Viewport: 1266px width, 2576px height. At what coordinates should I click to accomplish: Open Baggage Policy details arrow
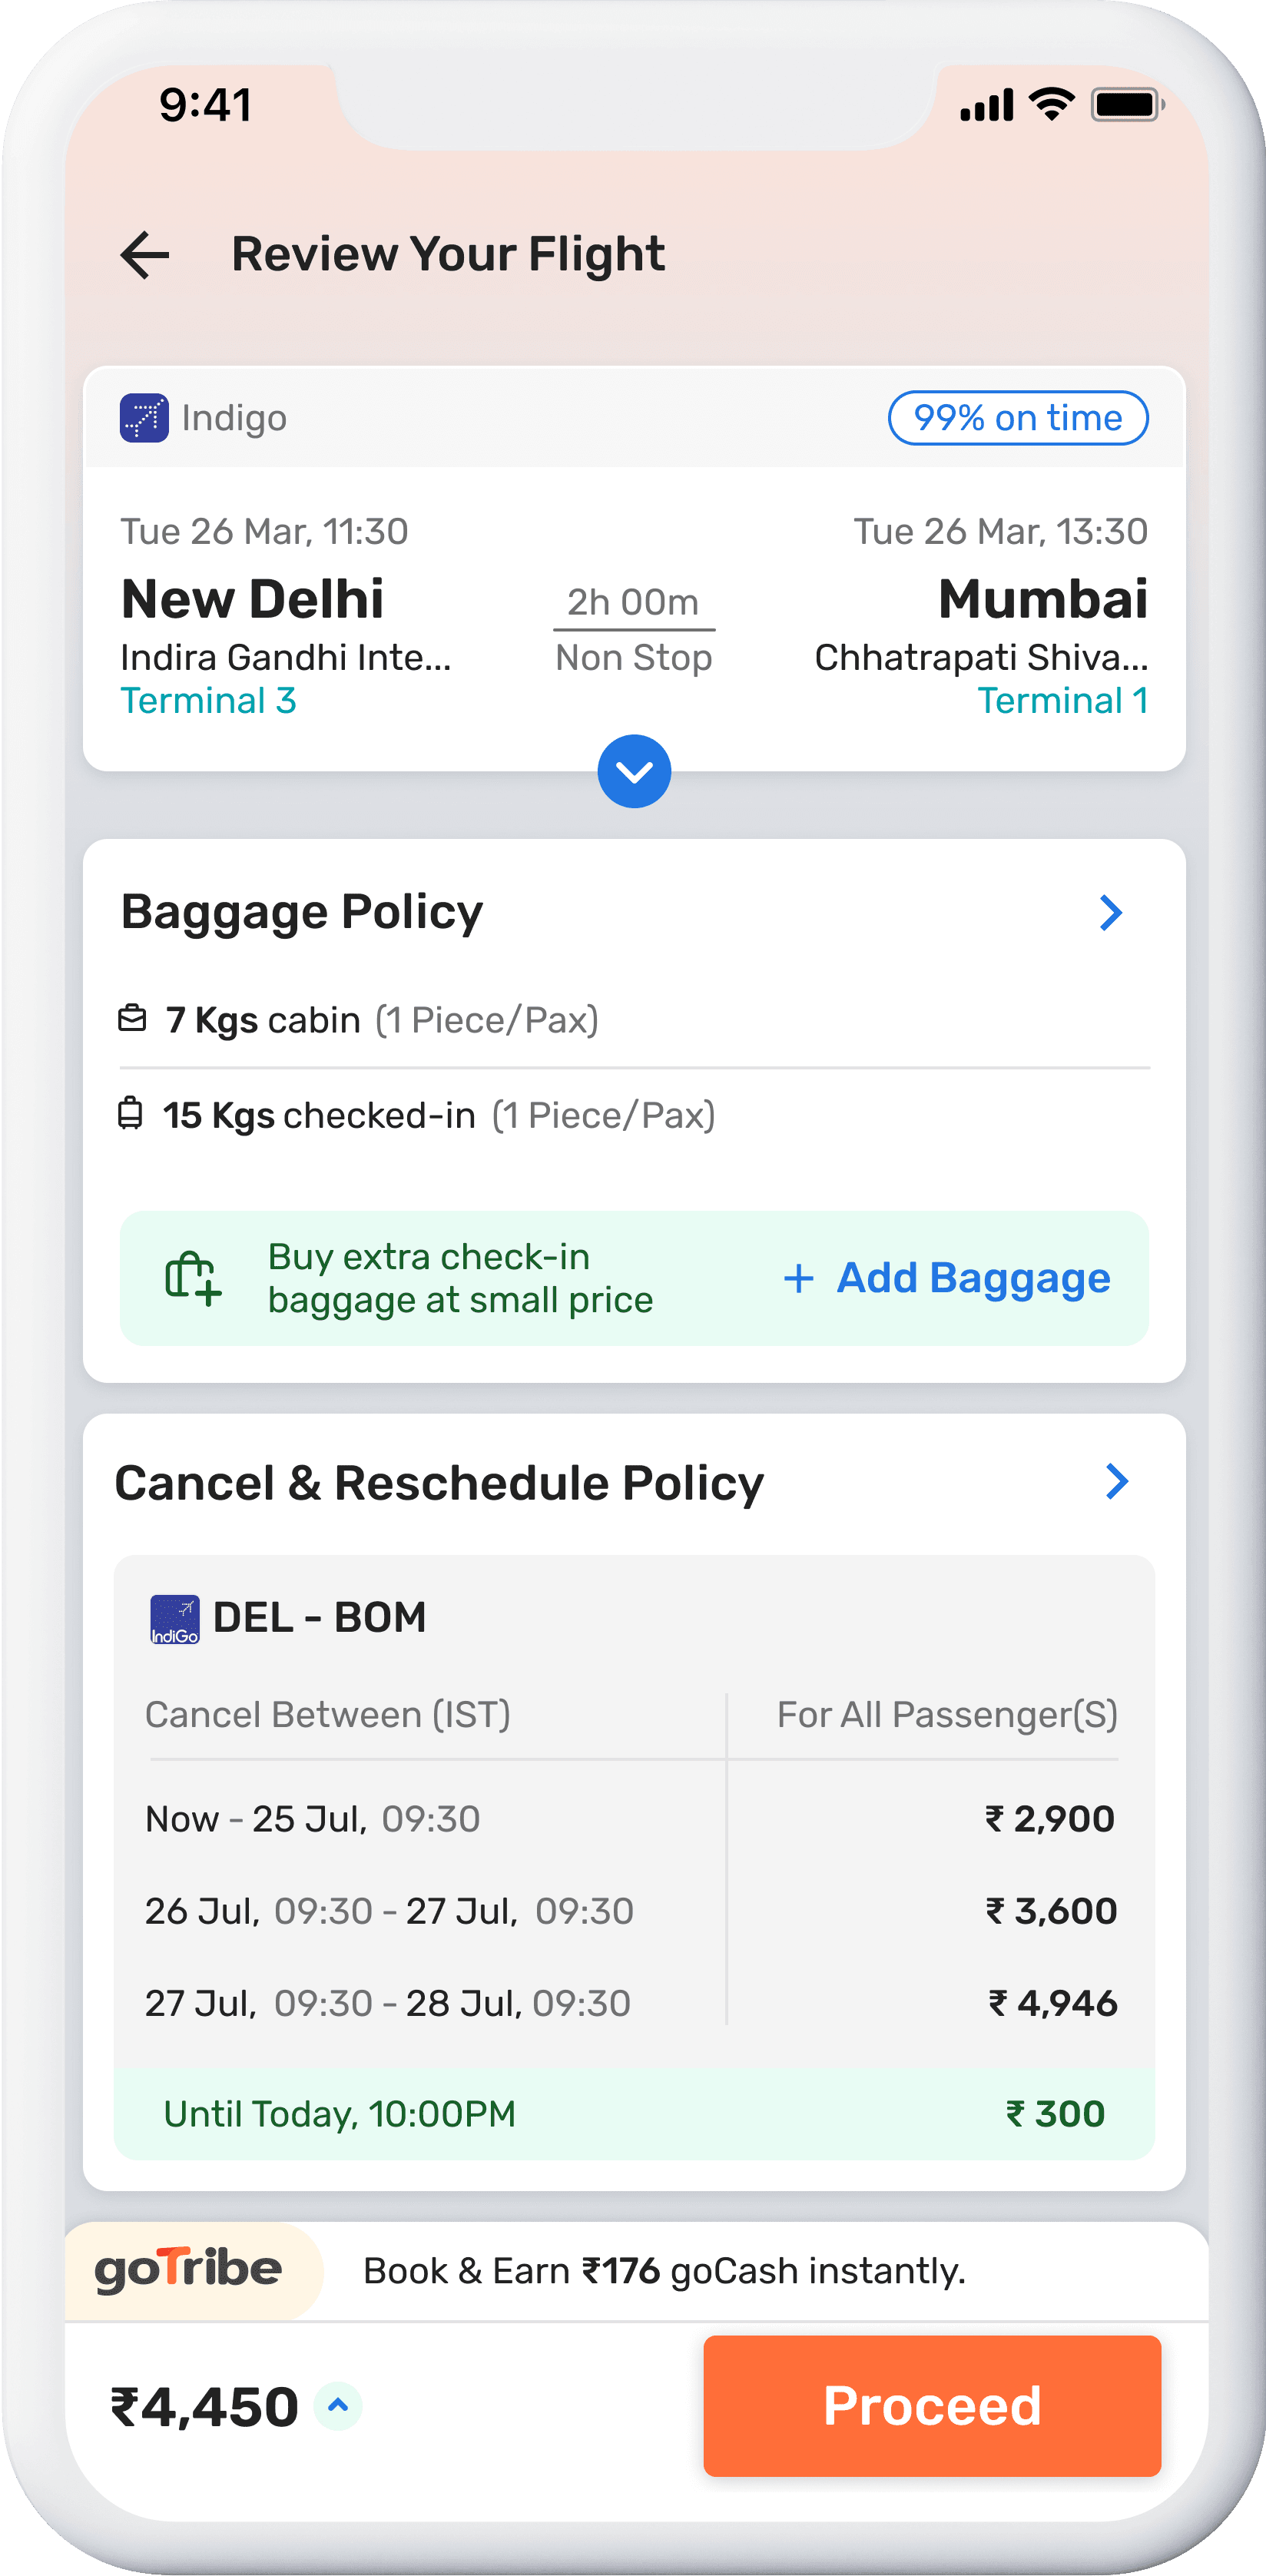coord(1110,912)
